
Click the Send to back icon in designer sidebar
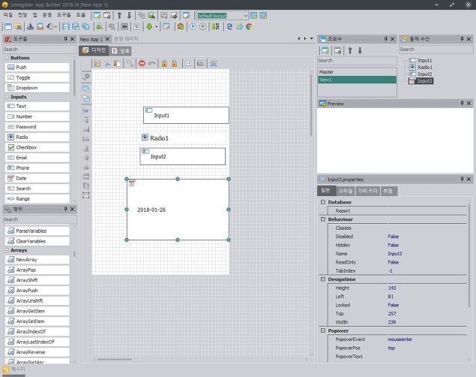pyautogui.click(x=86, y=98)
